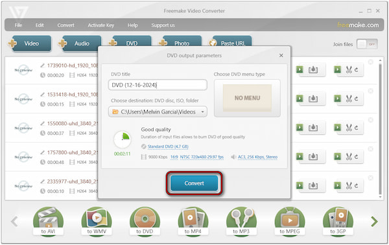Click the file list vertical scrollbar
This screenshot has width=389, height=245.
pyautogui.click(x=381, y=129)
